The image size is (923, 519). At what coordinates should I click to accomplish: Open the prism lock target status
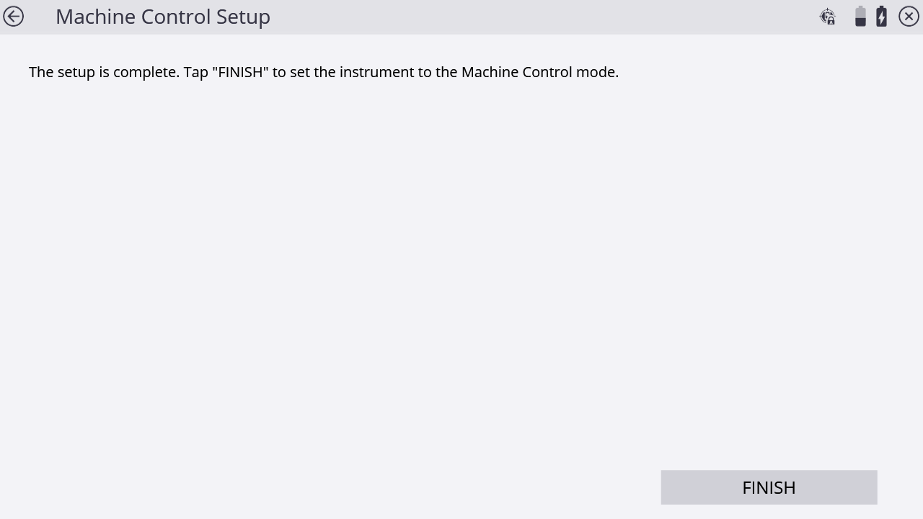pos(827,17)
